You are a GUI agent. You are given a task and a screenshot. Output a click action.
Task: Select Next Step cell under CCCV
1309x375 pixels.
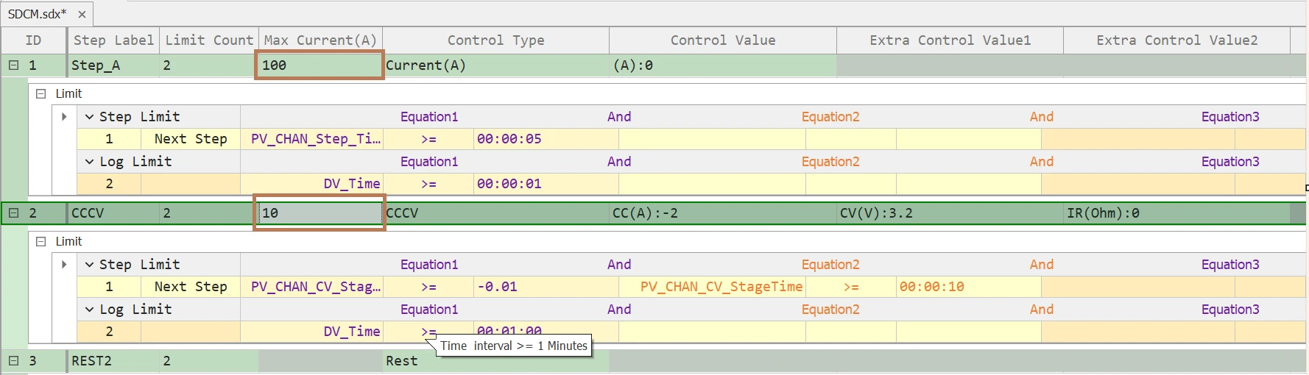pyautogui.click(x=190, y=287)
